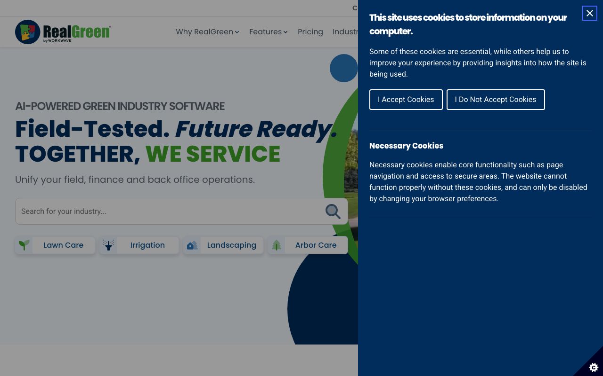Open the partially hidden Industries menu

point(345,32)
